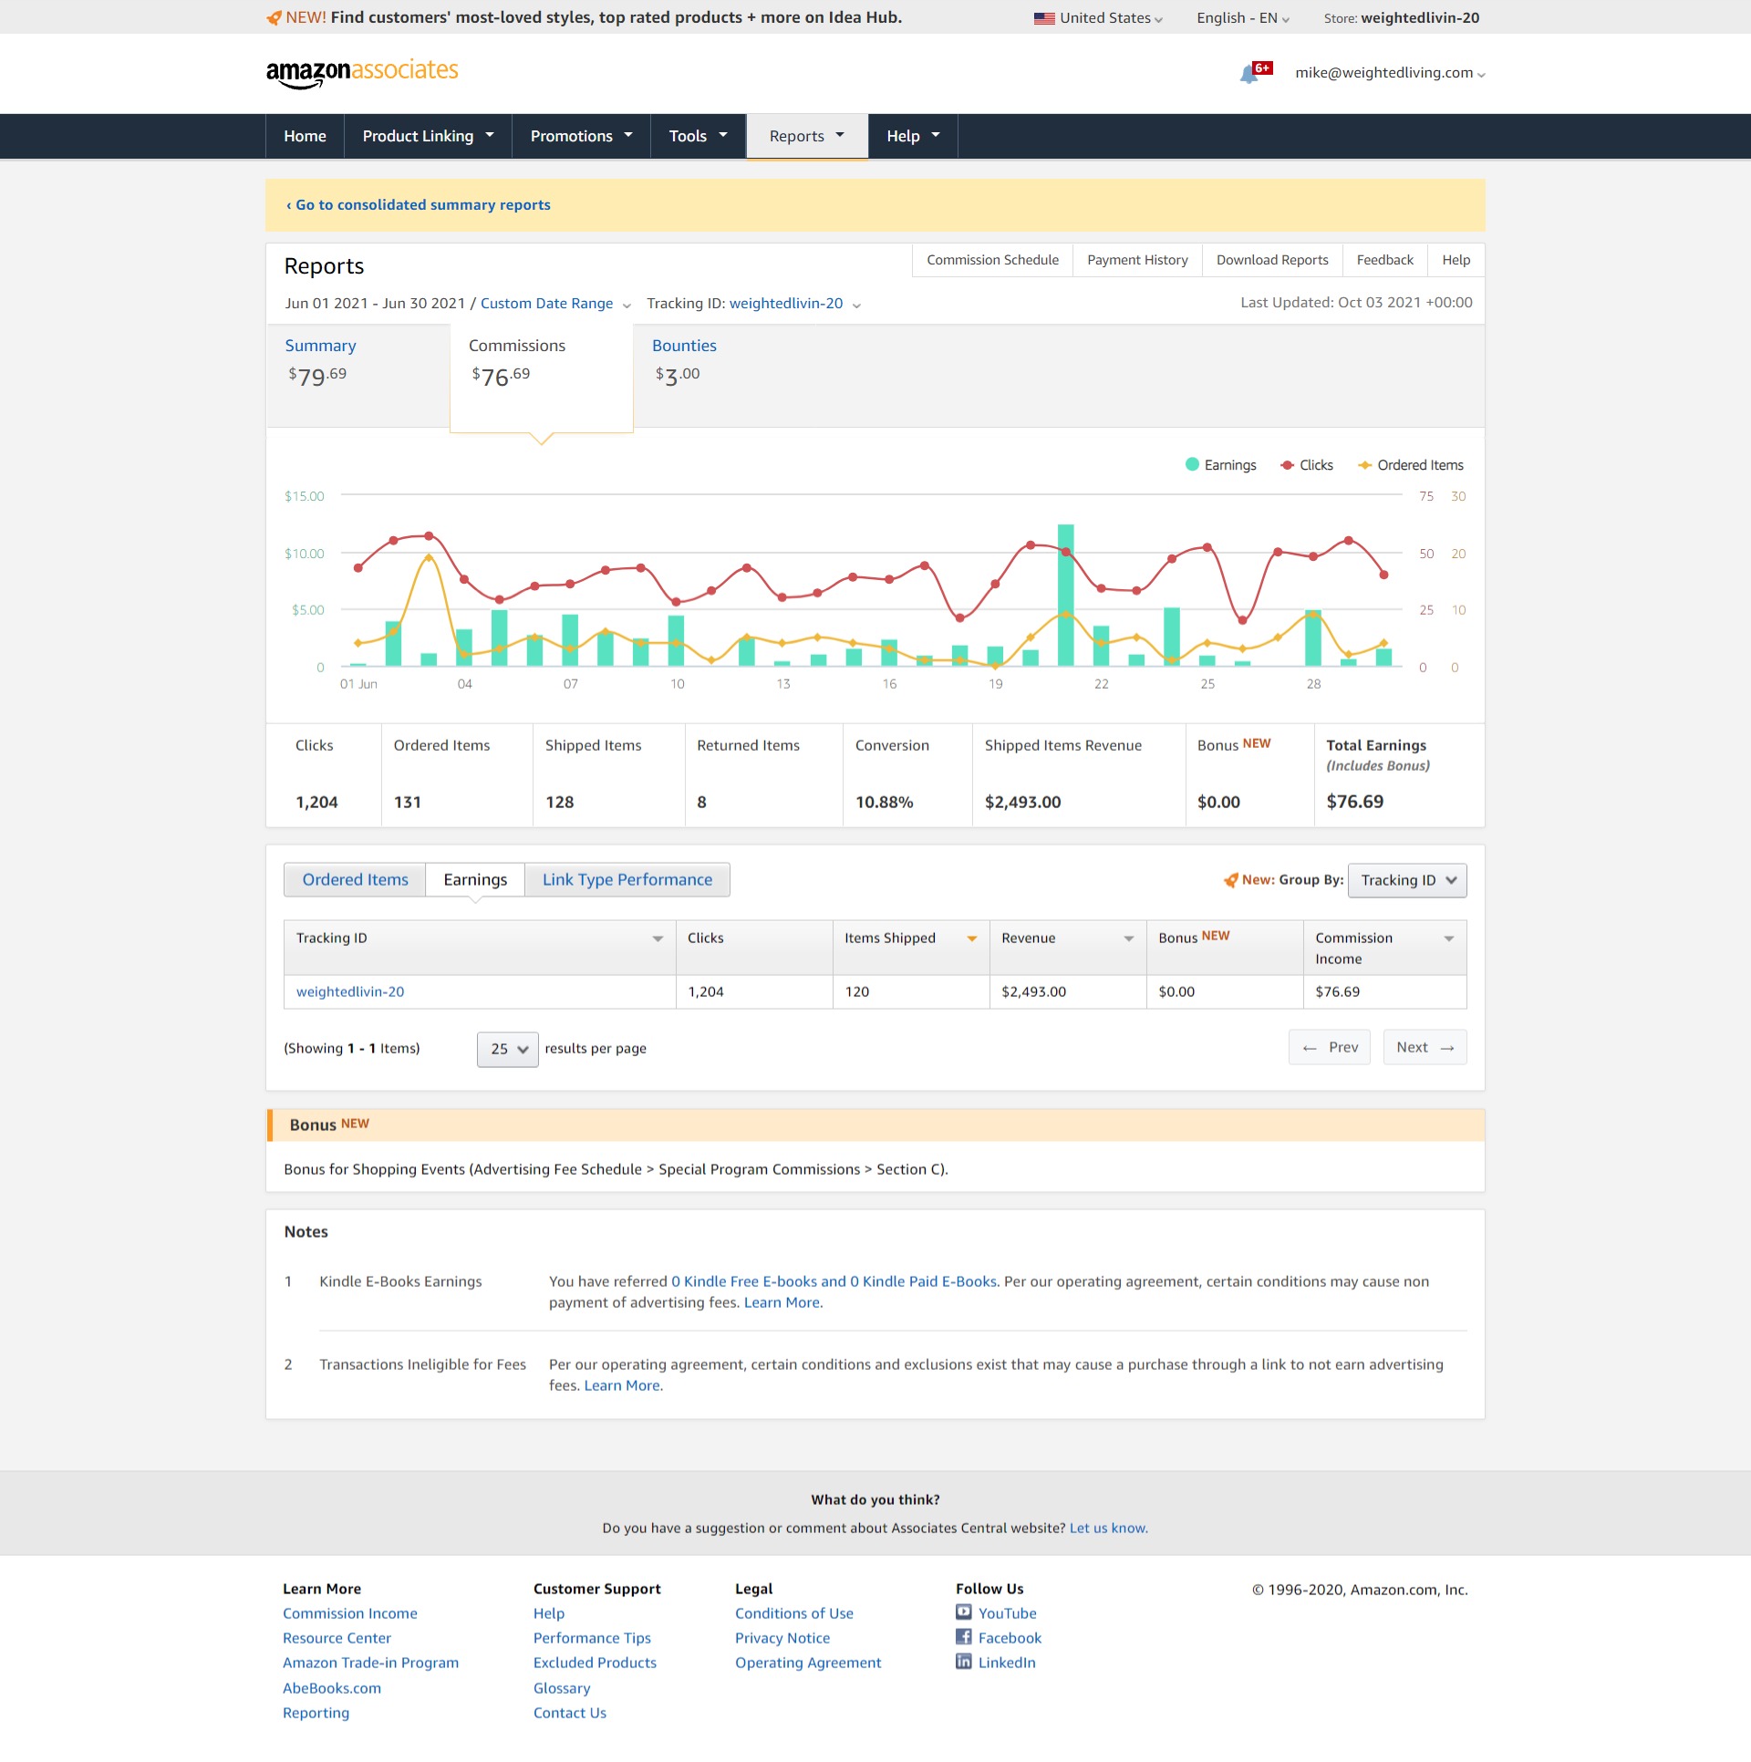The height and width of the screenshot is (1762, 1751).
Task: Open Commission Income footer link
Action: (x=350, y=1612)
